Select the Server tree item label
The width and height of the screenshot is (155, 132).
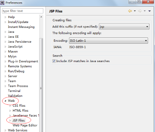coord(13,76)
